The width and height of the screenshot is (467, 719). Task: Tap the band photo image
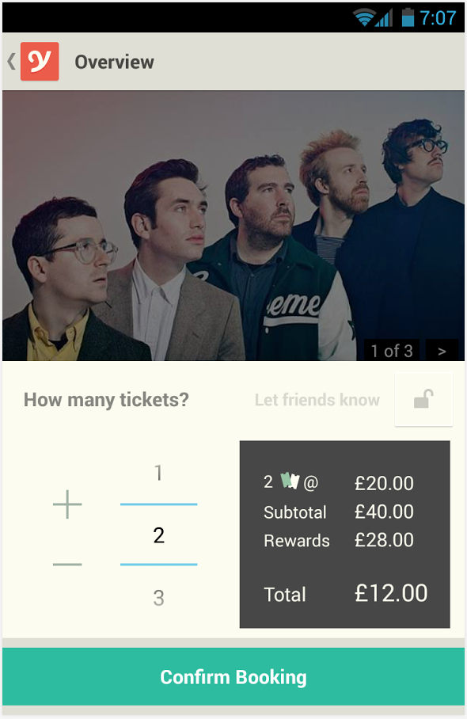pyautogui.click(x=233, y=226)
